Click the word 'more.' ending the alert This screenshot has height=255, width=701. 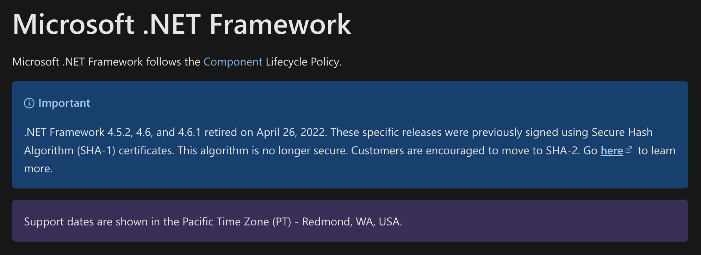tap(38, 169)
